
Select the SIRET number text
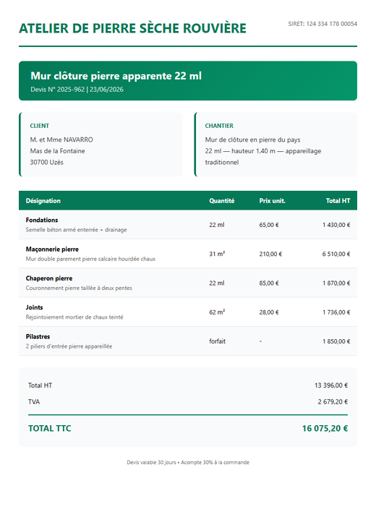coord(322,24)
